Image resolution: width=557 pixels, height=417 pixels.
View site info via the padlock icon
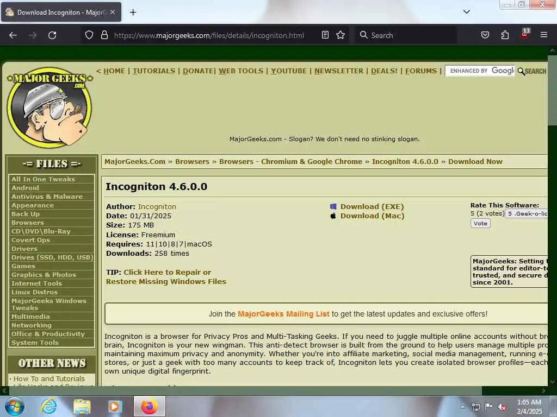point(104,35)
